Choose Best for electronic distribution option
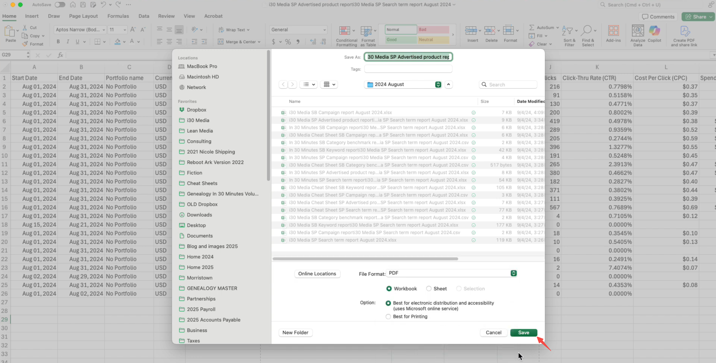 (x=388, y=303)
